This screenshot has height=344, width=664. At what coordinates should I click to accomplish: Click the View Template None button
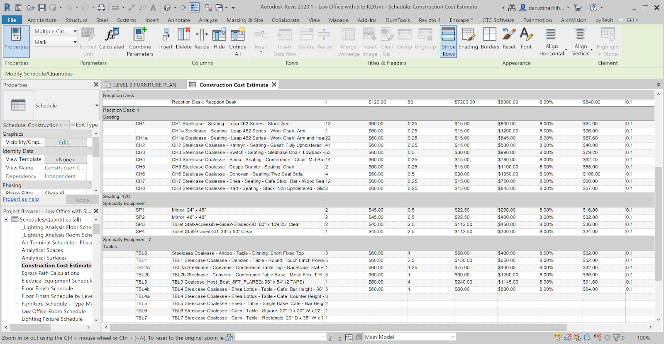(65, 159)
